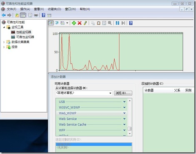This screenshot has height=154, width=196.
Task: Expand W3SVC_W3WP counter category
Action: point(124,107)
